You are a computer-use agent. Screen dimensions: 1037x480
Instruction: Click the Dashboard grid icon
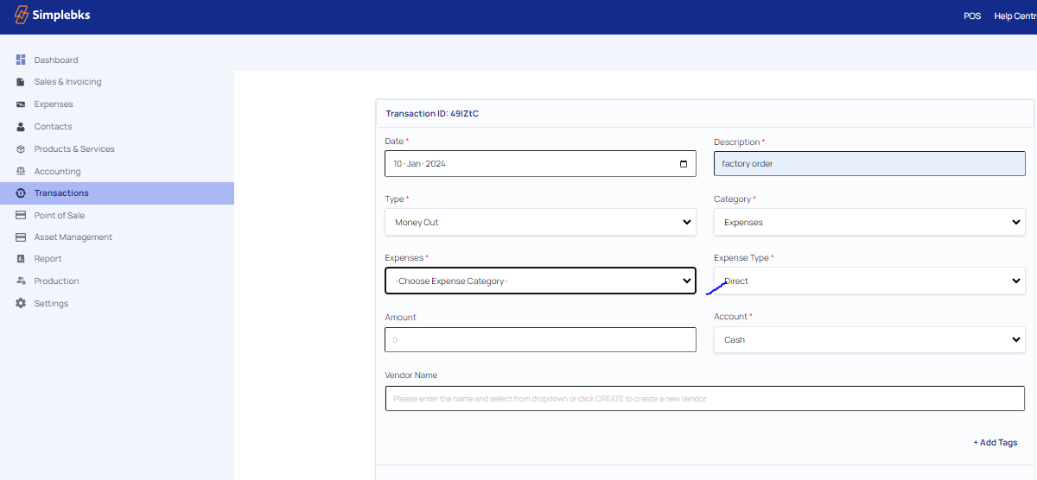(21, 60)
